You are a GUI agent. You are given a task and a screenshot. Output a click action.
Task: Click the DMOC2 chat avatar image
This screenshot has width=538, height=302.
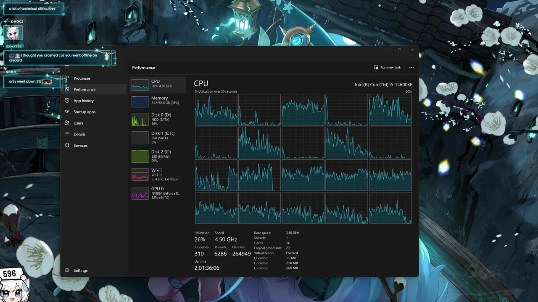tap(13, 33)
